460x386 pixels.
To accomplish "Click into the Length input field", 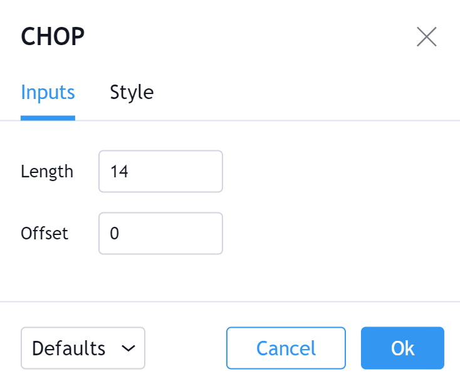I will (160, 171).
